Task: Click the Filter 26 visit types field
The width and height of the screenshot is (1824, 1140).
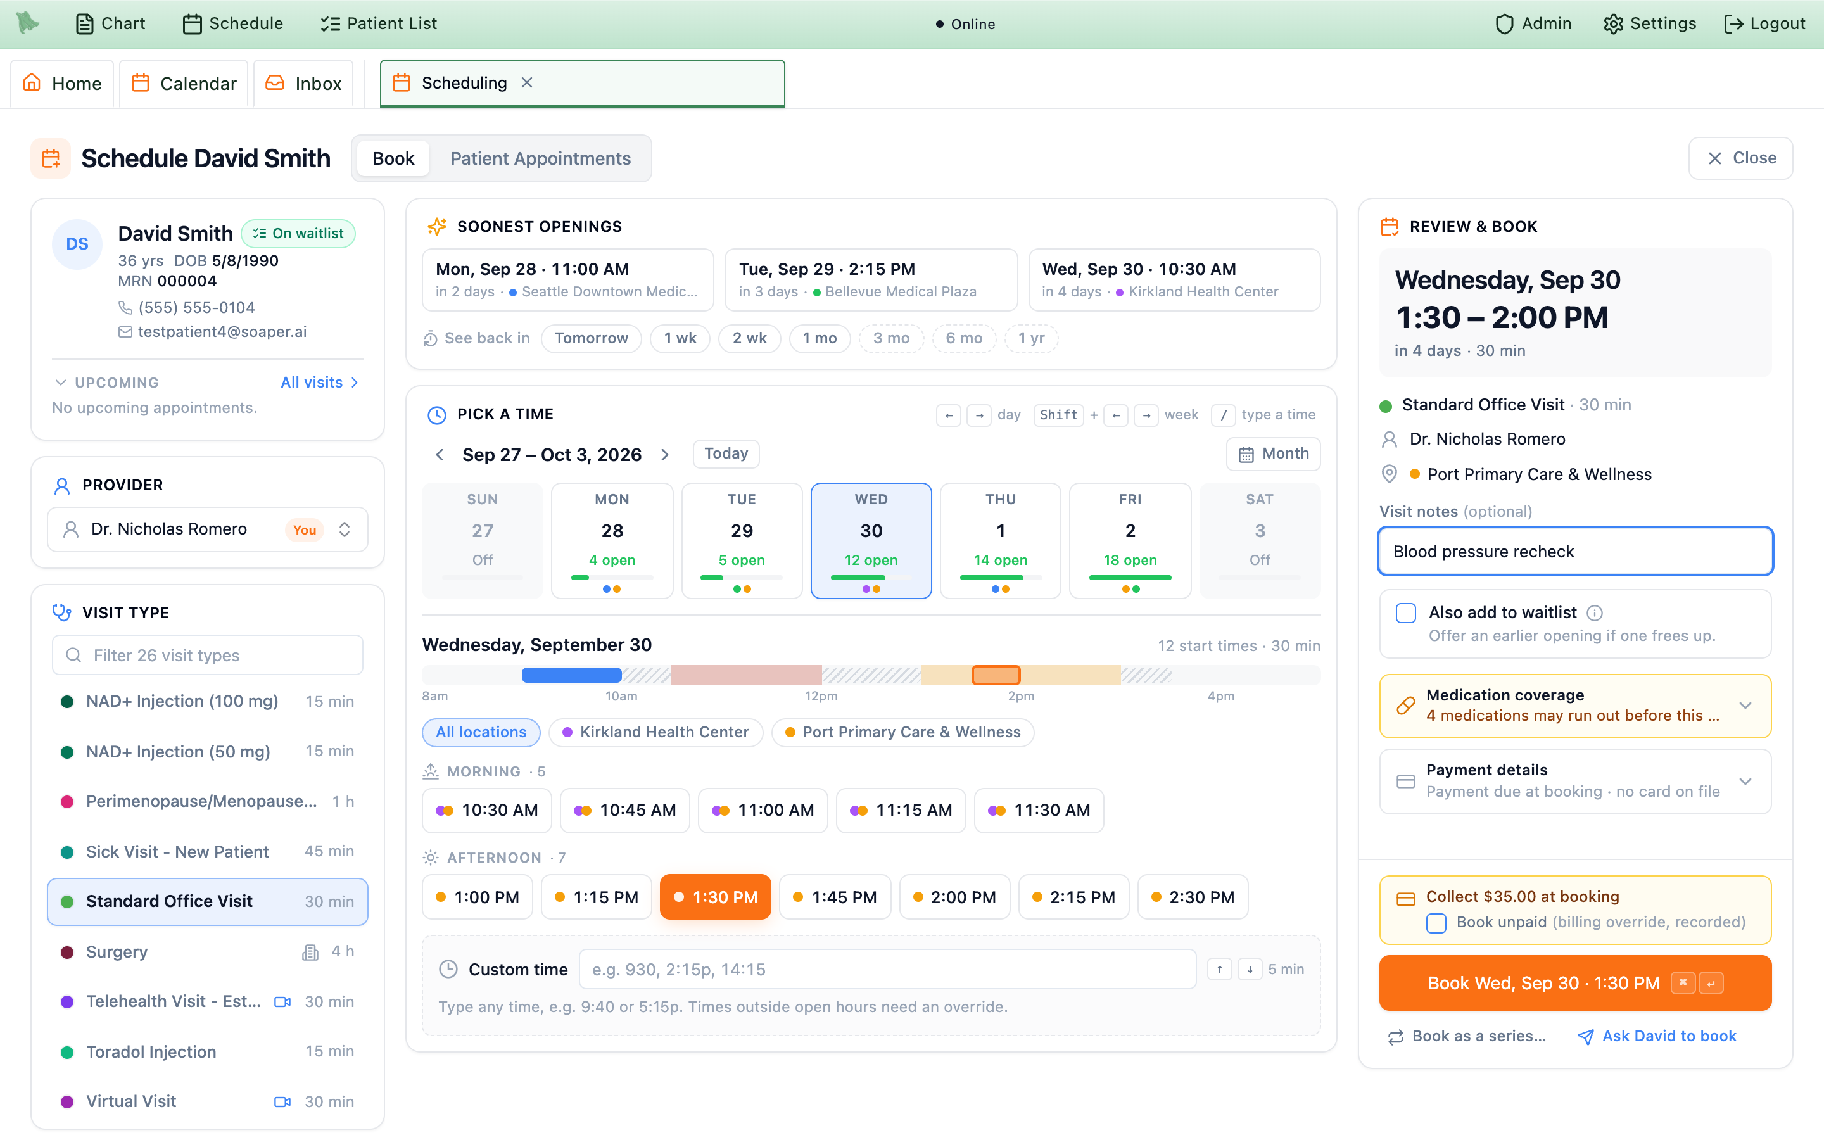Action: coord(207,655)
